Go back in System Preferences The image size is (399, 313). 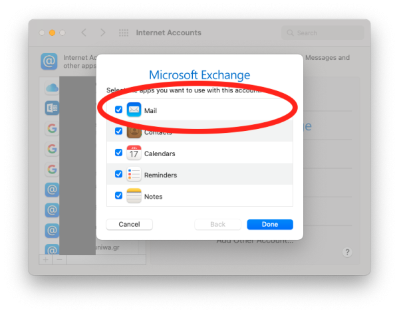pos(84,33)
